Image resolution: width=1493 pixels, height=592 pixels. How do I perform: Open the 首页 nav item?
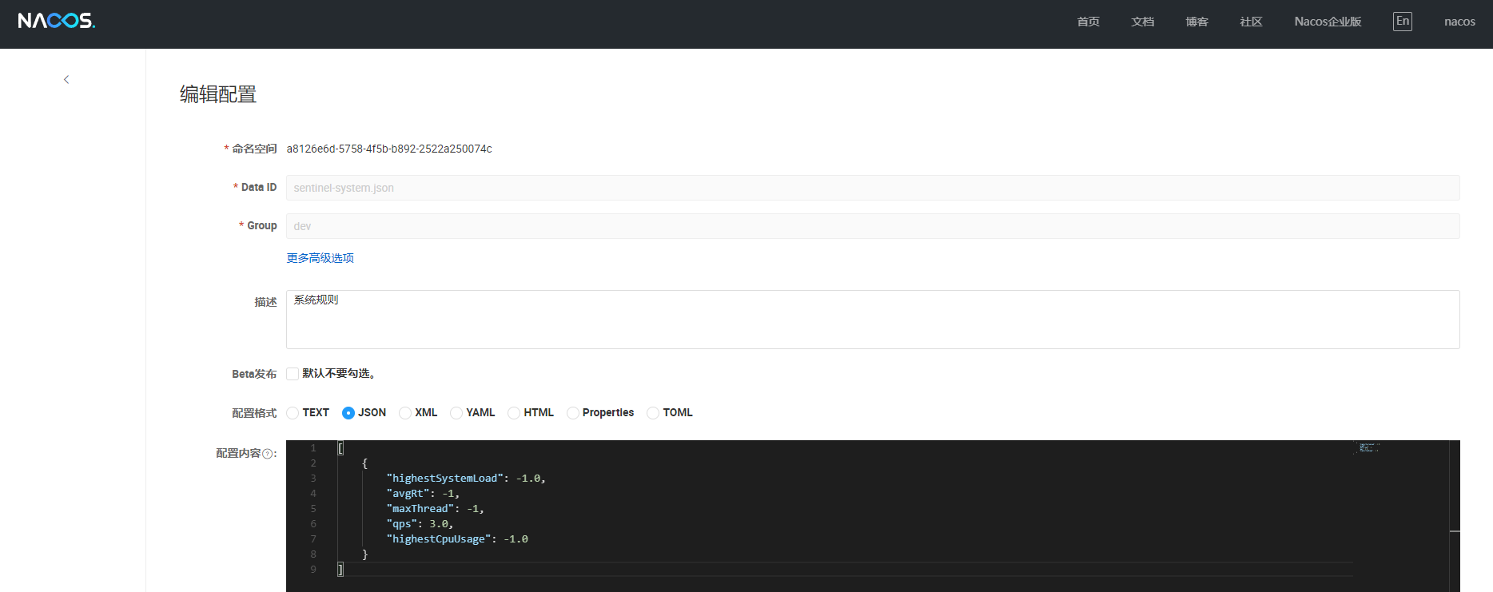tap(1088, 22)
